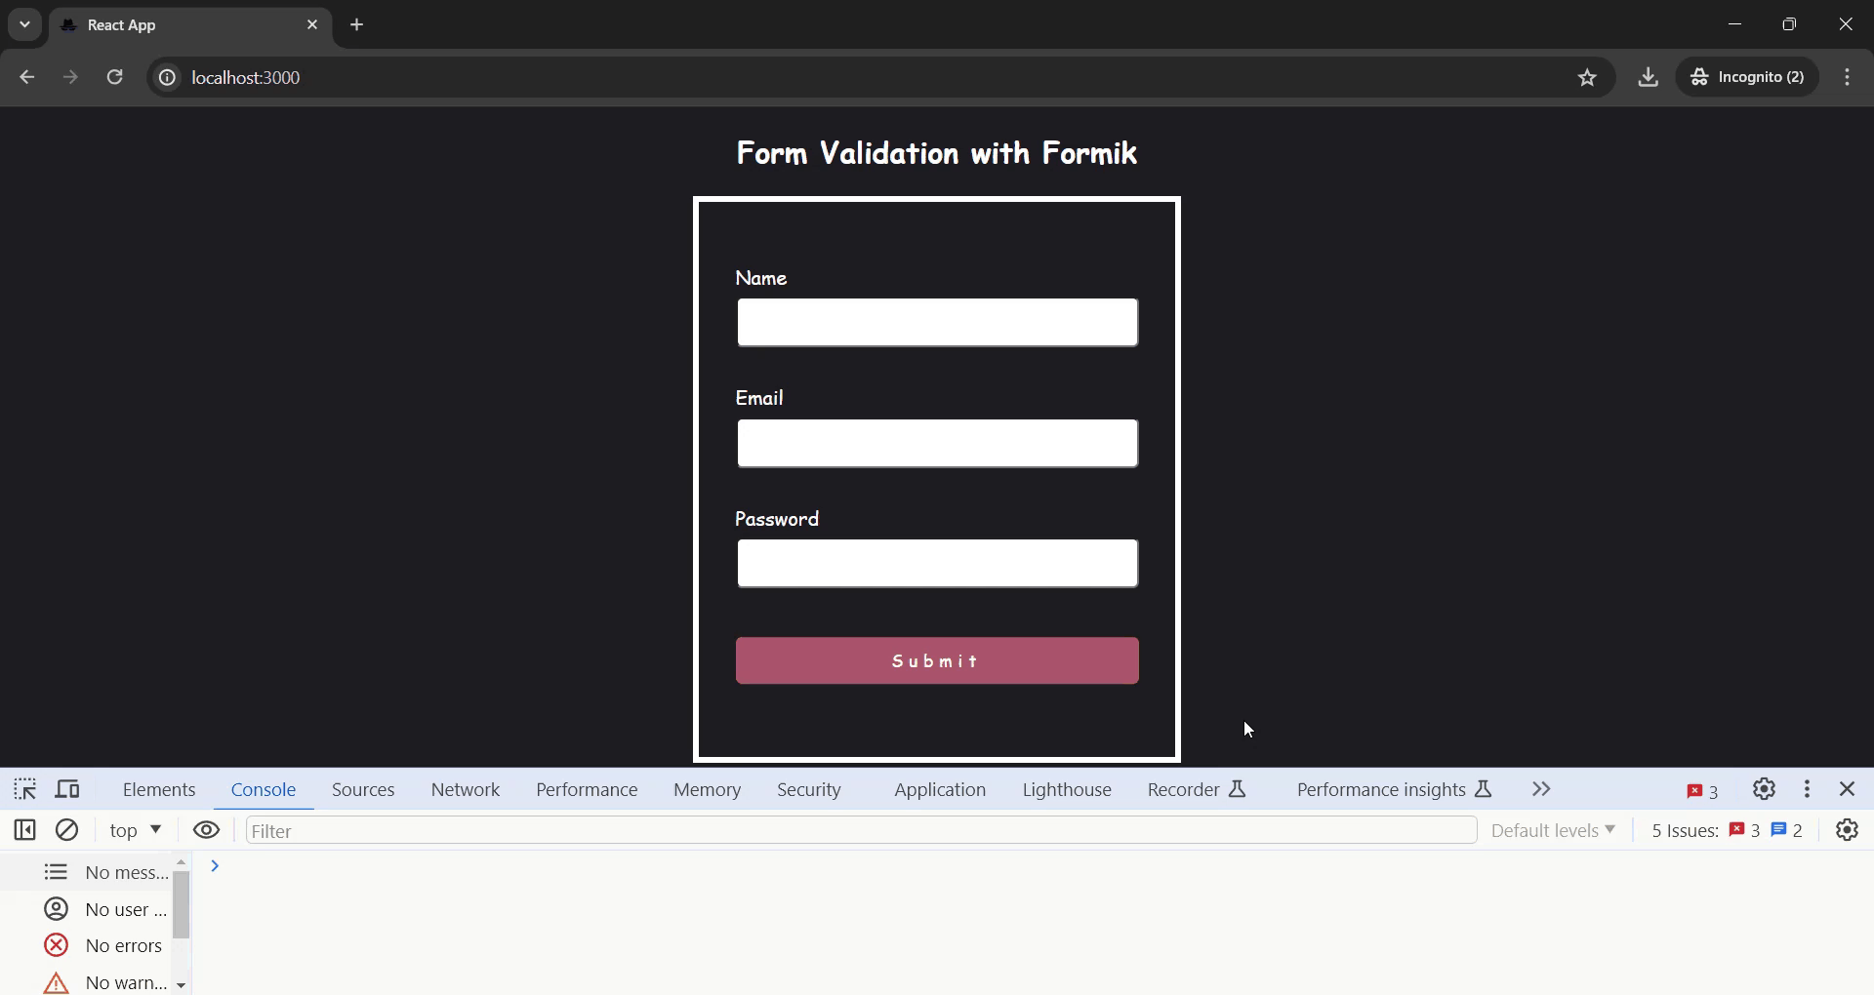Screen dimensions: 1874x995
Task: Switch to the Network tab
Action: (466, 790)
